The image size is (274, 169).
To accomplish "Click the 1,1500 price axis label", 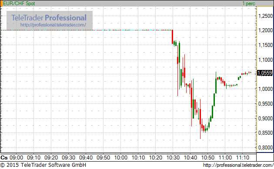I will (x=265, y=45).
